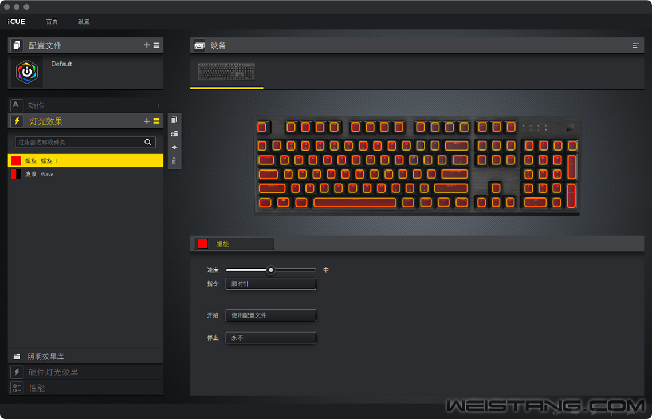Click the Corsair logo on keyboard preview

[570, 128]
